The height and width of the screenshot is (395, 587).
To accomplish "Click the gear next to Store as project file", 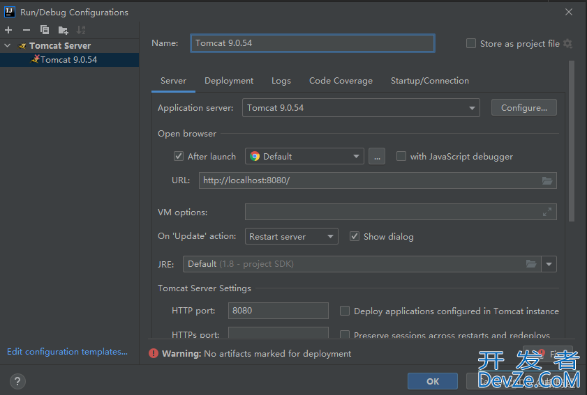I will pyautogui.click(x=568, y=44).
